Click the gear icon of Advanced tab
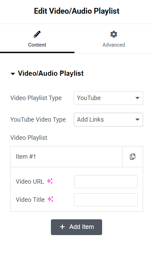The width and height of the screenshot is (153, 257). pos(114,34)
